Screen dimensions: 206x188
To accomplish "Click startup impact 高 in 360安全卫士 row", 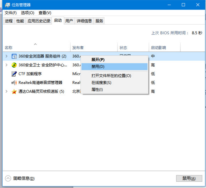I will coord(153,65).
